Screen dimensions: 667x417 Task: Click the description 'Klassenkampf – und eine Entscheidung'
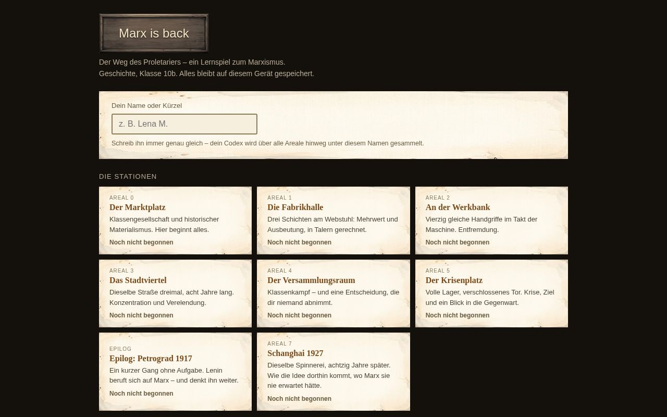click(333, 297)
